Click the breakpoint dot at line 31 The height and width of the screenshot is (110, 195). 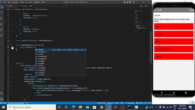click(x=5, y=20)
